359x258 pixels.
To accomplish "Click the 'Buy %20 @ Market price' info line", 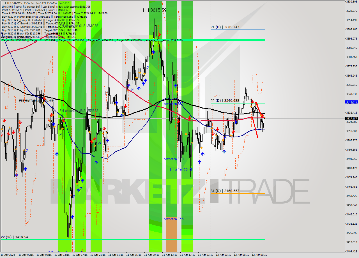I will 44,17.
